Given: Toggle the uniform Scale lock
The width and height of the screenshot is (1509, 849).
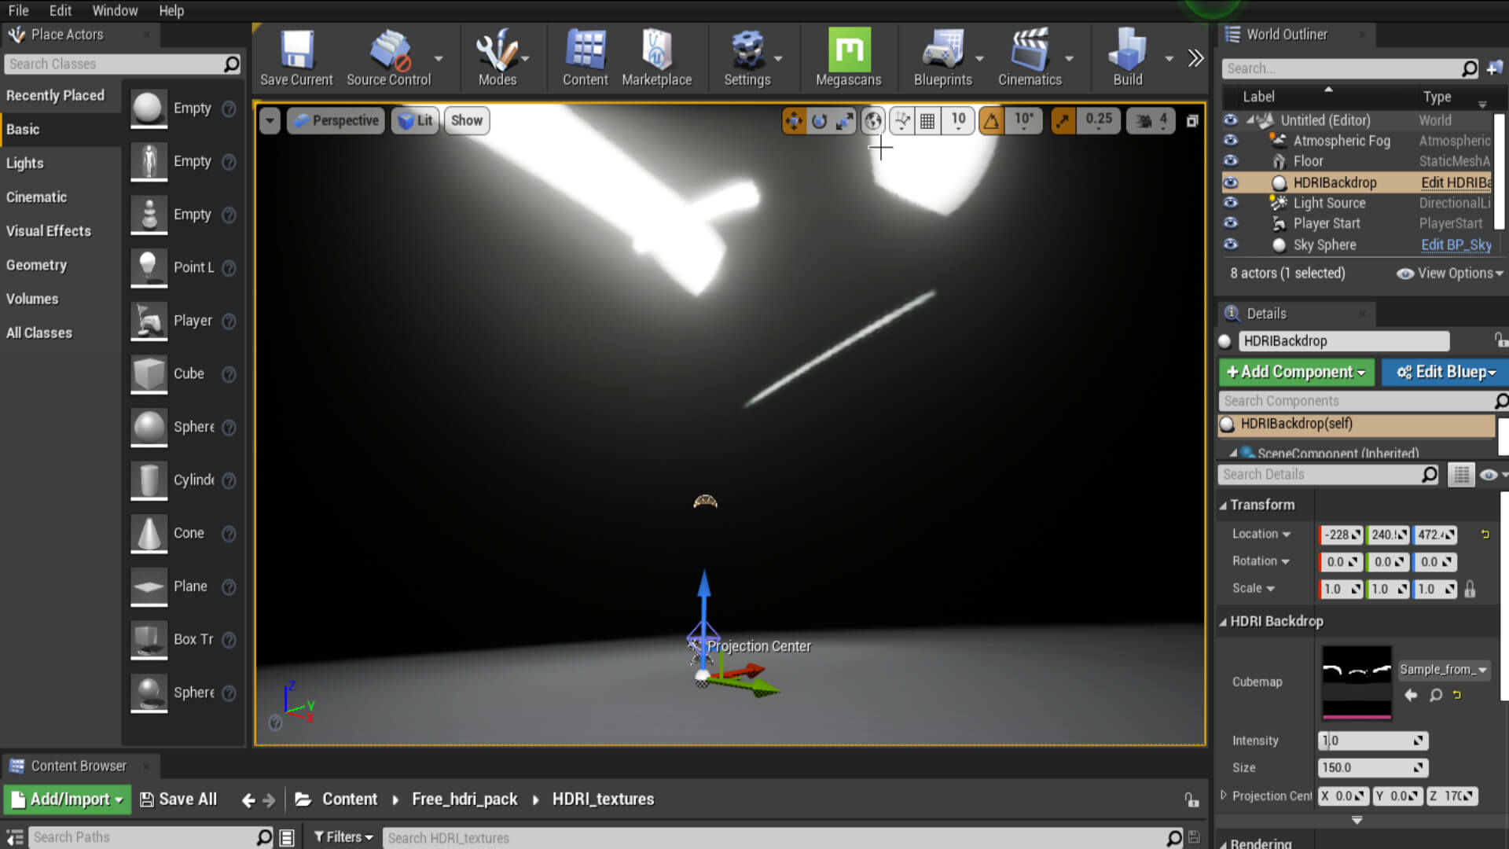Looking at the screenshot, I should (x=1470, y=589).
